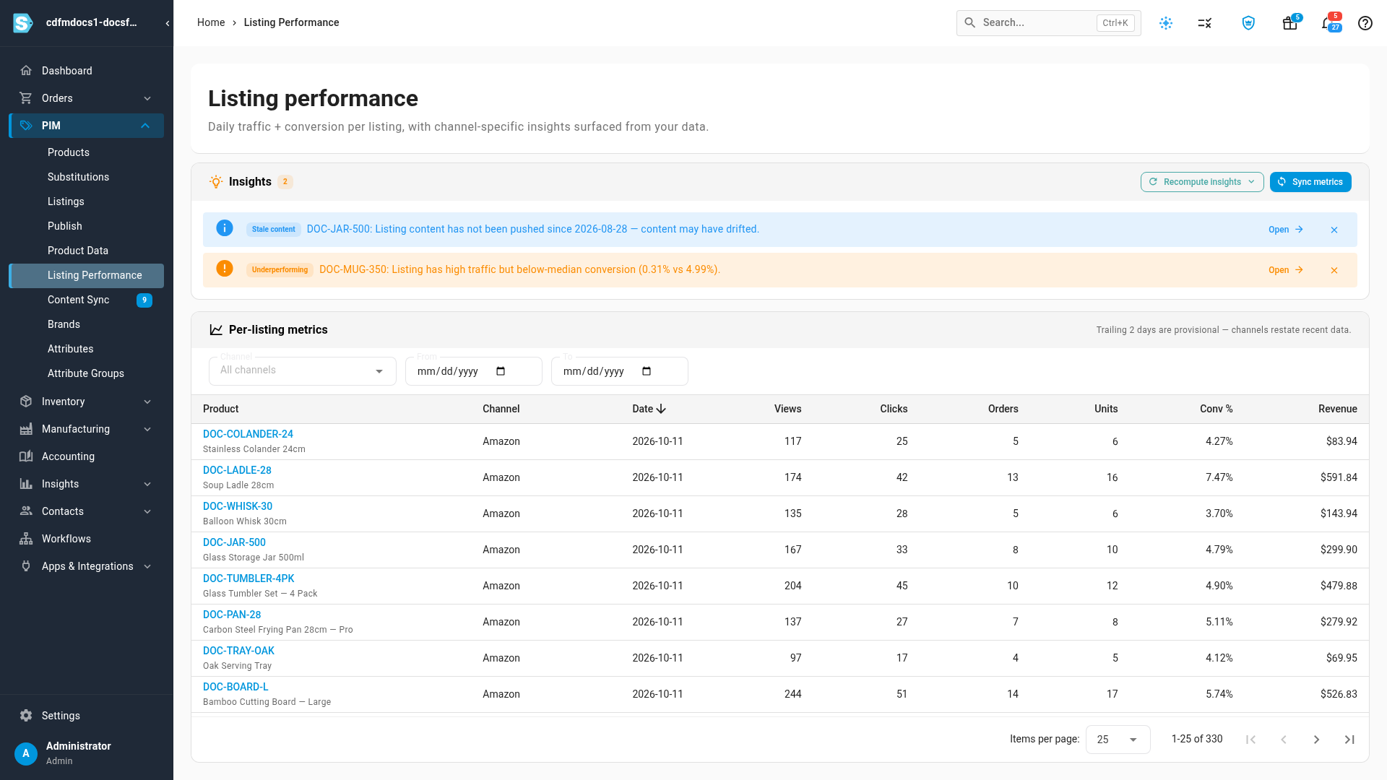Open the Items per page dropdown
The height and width of the screenshot is (780, 1387).
click(1118, 740)
